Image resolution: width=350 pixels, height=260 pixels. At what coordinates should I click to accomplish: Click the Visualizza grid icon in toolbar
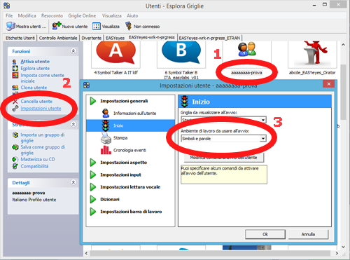(97, 26)
